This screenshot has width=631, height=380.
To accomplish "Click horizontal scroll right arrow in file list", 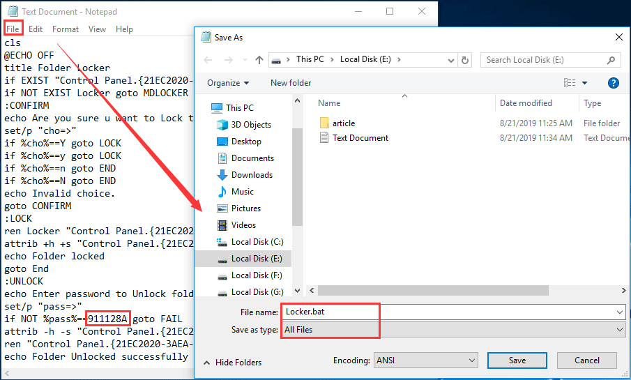I will 623,290.
